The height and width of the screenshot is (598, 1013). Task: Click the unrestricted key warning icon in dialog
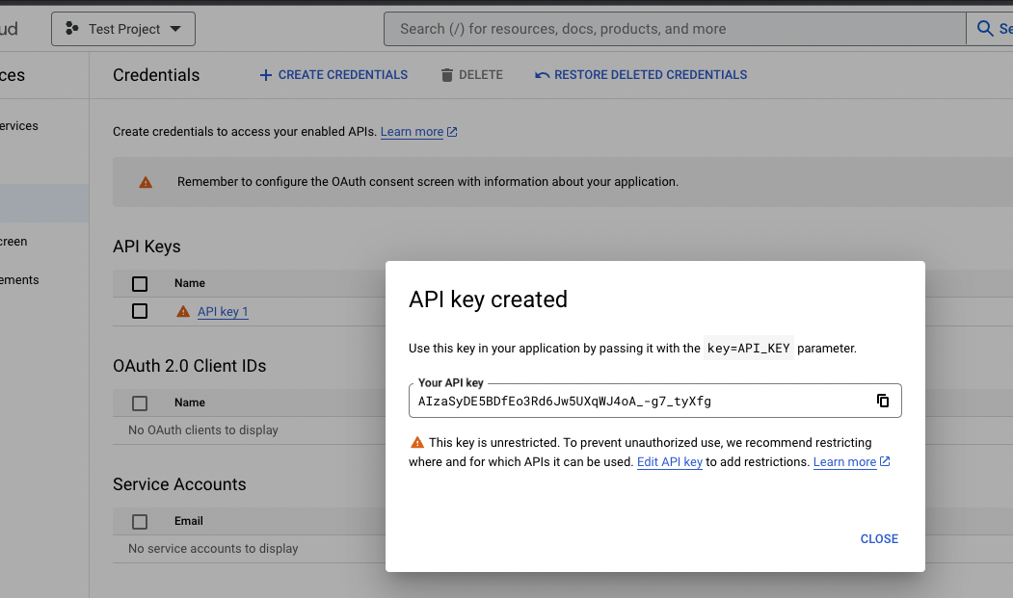(417, 442)
